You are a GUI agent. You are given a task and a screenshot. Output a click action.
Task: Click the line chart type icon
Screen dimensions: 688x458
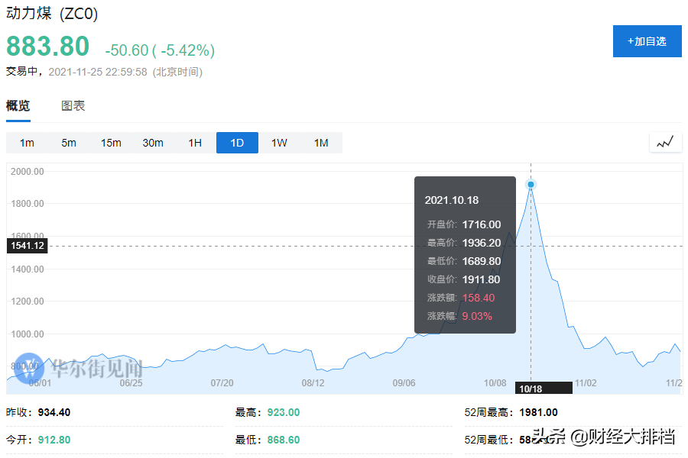point(664,142)
